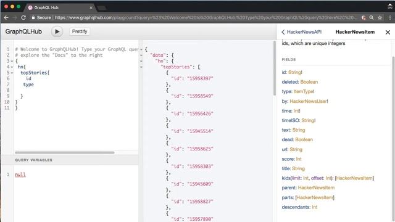Open HackerNewsItem type of kids field
The width and height of the screenshot is (395, 222).
click(x=354, y=178)
